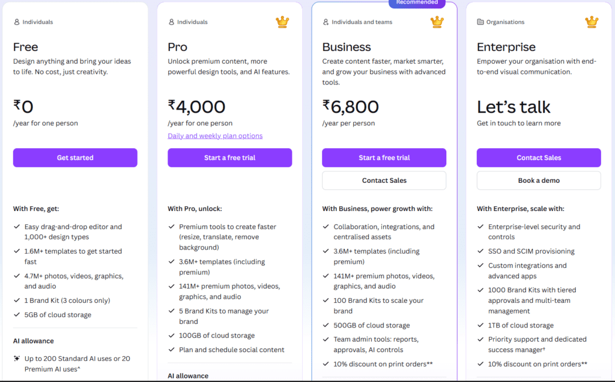The image size is (615, 382).
Task: Click the purple Contact Sales Enterprise button
Action: [x=539, y=158]
